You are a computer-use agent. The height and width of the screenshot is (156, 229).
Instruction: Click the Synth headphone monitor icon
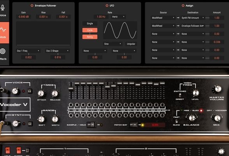(x=30, y=124)
